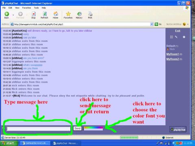This screenshot has width=195, height=146.
Task: Click the message 'sorry' from oldblue
Action: 26,34
